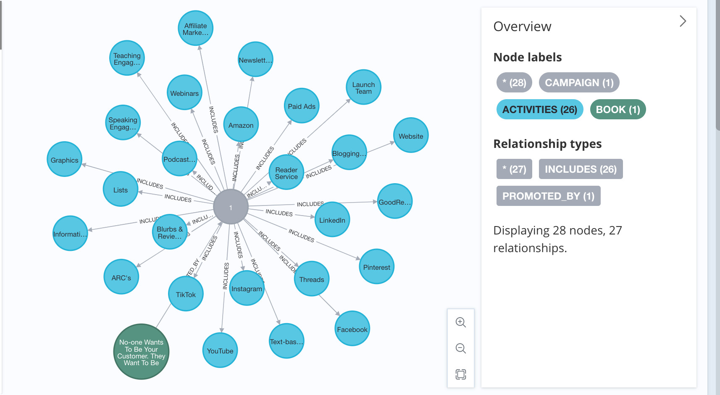Click the zoom out magnifier icon
720x395 pixels.
click(461, 348)
